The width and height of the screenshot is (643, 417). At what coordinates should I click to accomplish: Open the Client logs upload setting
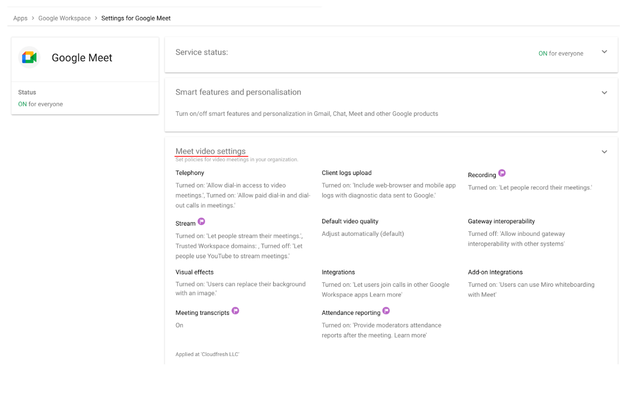[x=347, y=173]
